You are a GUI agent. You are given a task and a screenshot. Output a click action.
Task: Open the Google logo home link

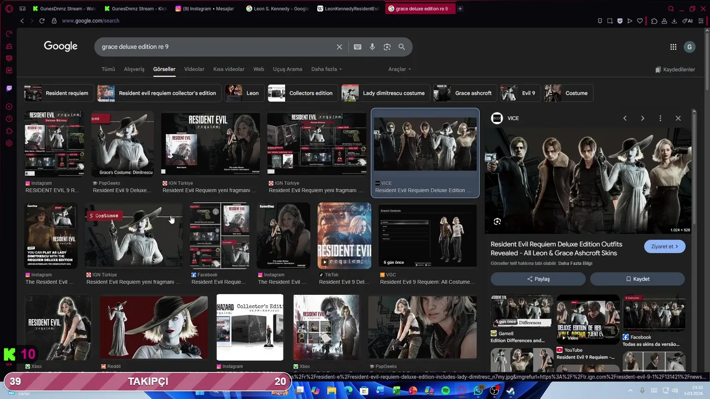point(60,47)
